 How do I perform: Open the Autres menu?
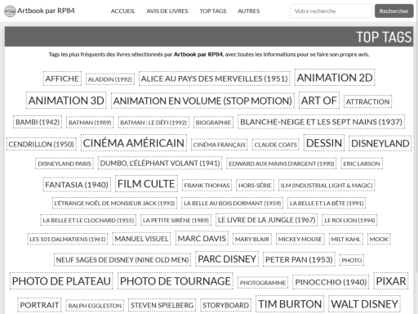coord(249,11)
